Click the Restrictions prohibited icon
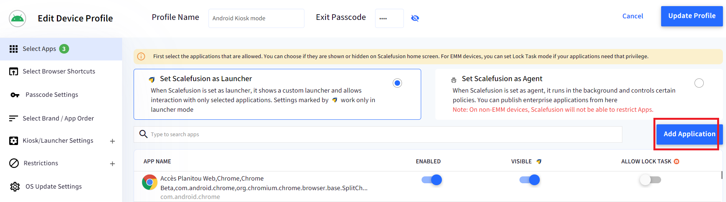 14,163
